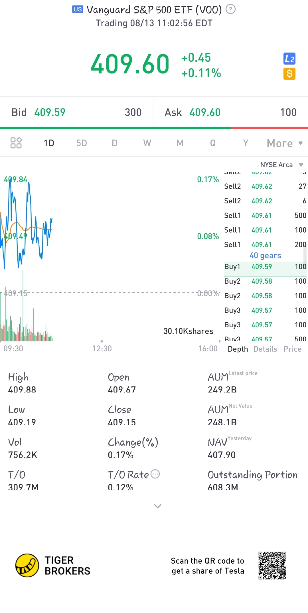
Task: Tap the +0.11% change percentage
Action: pyautogui.click(x=201, y=73)
